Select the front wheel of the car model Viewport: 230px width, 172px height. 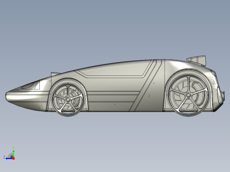[68, 100]
